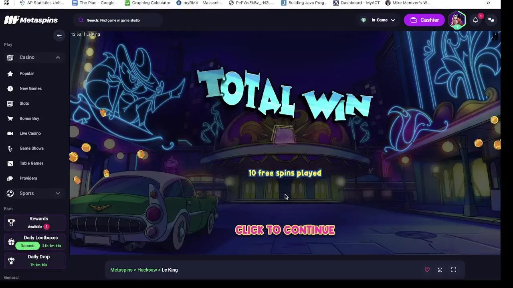
Task: Click the Game Shows icon
Action: 10,148
